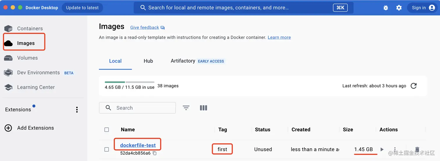This screenshot has height=161, width=440.
Task: Go to Volumes in sidebar
Action: coord(27,58)
